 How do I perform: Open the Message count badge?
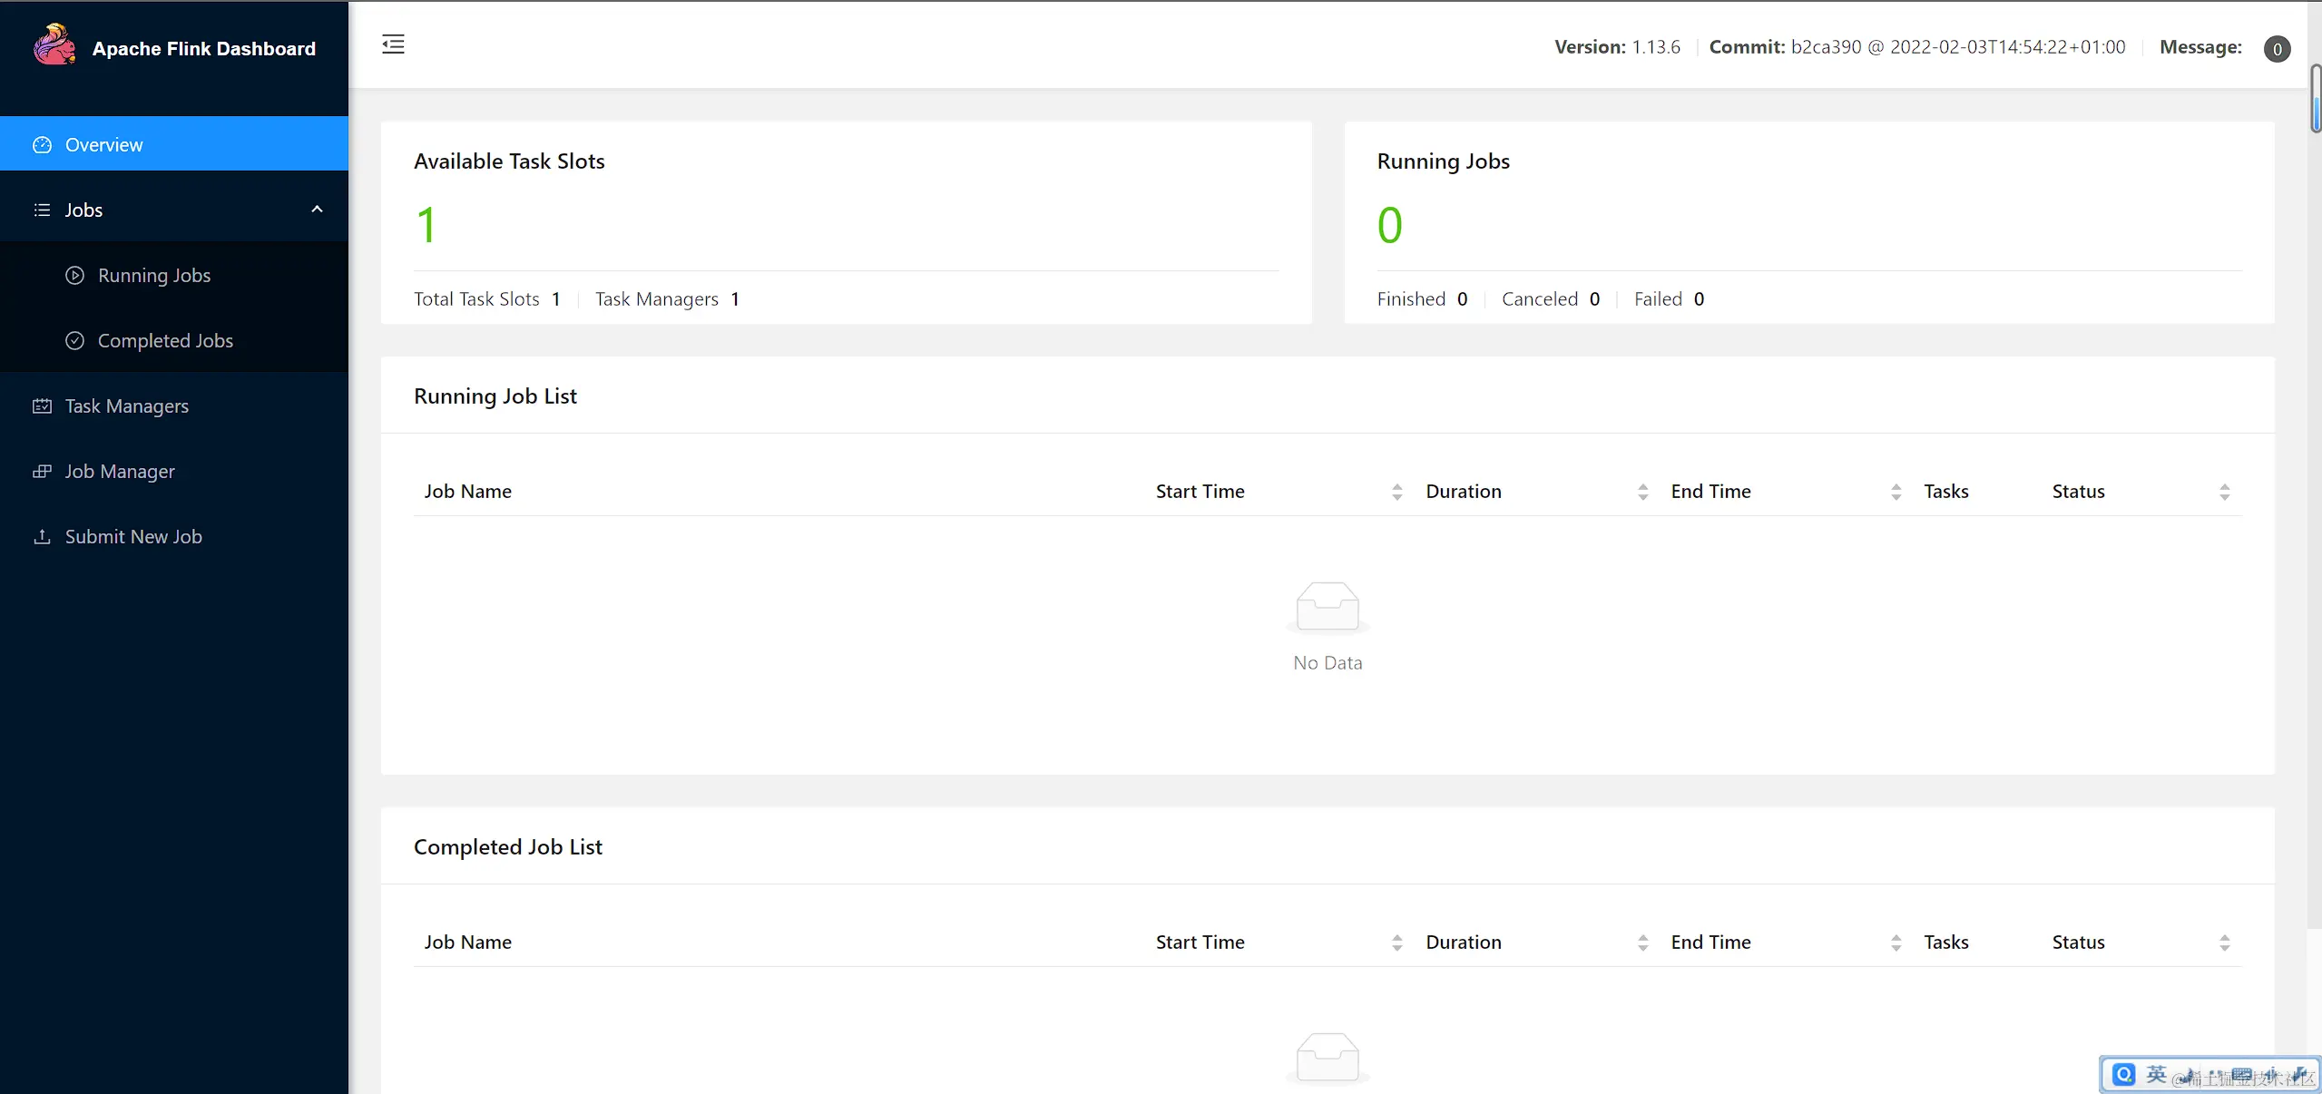point(2277,49)
